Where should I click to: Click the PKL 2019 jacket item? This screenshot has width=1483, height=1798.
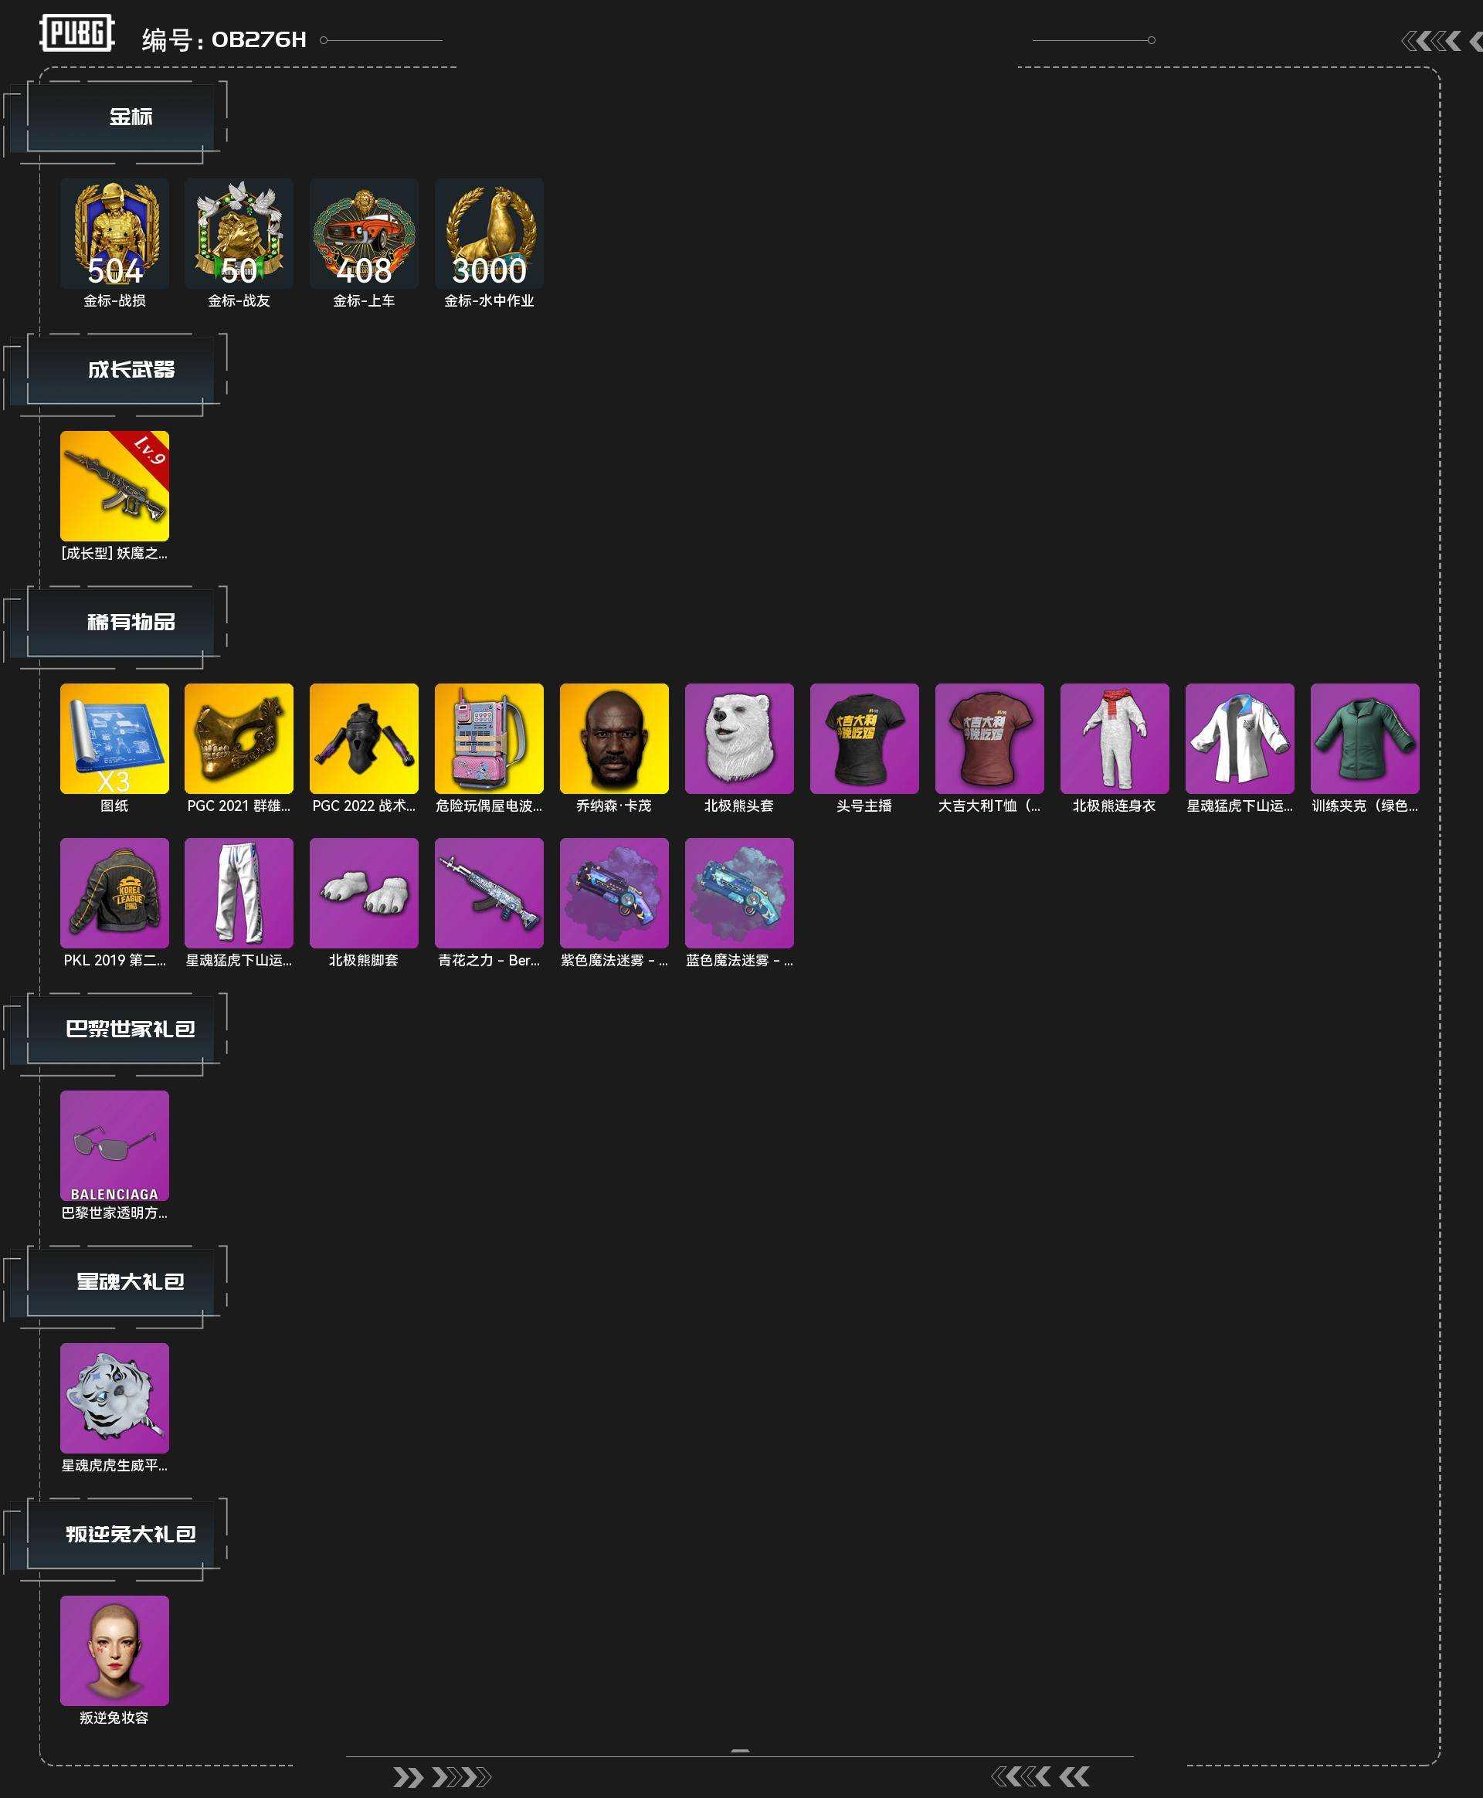coord(114,893)
